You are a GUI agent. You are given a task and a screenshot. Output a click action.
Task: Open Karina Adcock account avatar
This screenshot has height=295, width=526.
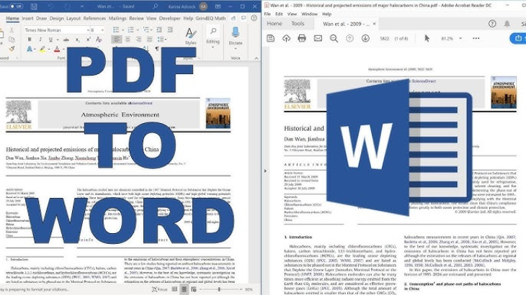pyautogui.click(x=203, y=6)
